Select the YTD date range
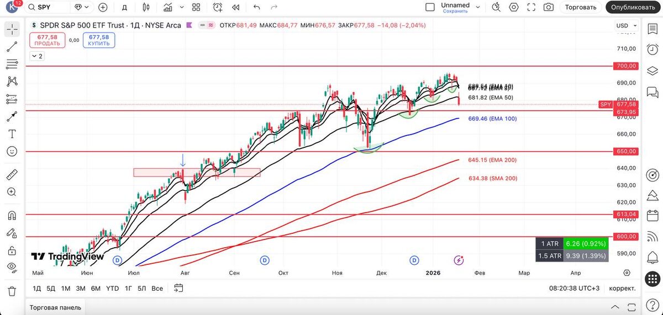The image size is (663, 315). click(x=113, y=288)
